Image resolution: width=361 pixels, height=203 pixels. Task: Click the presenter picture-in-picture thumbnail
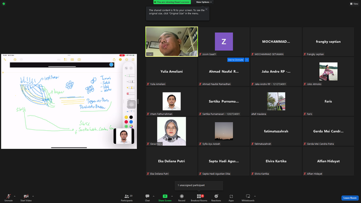124,136
